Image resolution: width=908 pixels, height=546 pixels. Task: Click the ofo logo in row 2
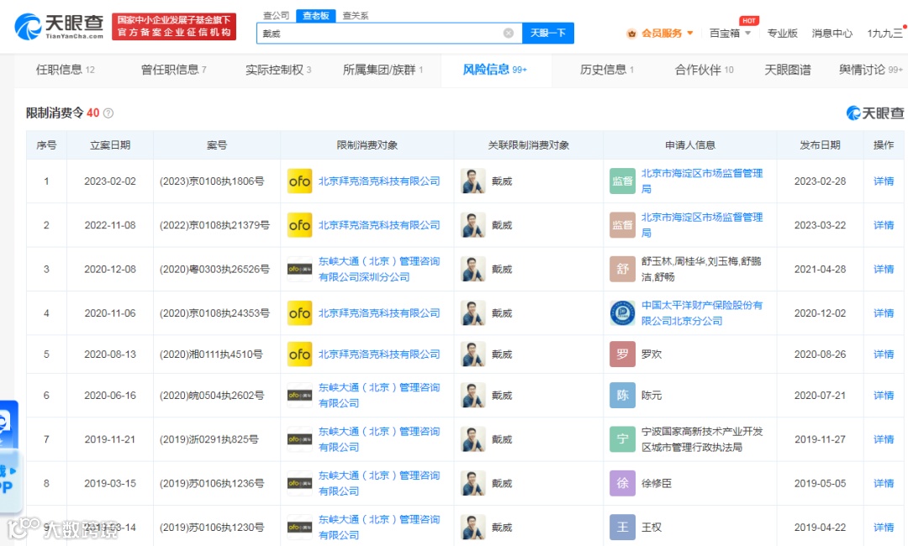[x=300, y=225]
